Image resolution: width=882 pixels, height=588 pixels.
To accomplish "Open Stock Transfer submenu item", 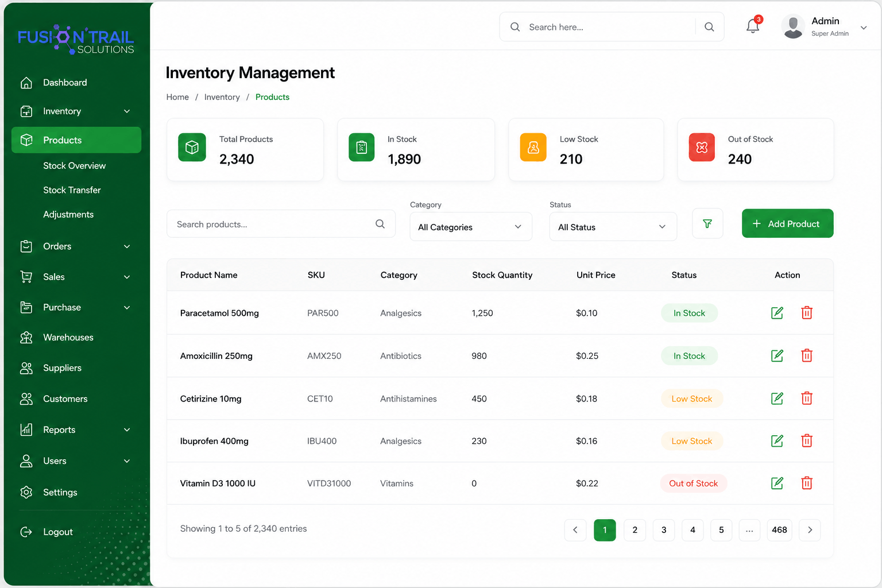I will 72,190.
